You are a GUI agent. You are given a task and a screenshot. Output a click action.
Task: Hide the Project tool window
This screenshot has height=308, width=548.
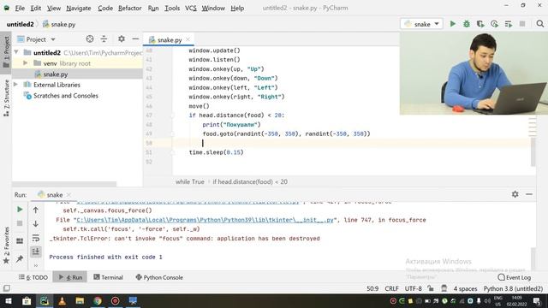pyautogui.click(x=135, y=39)
